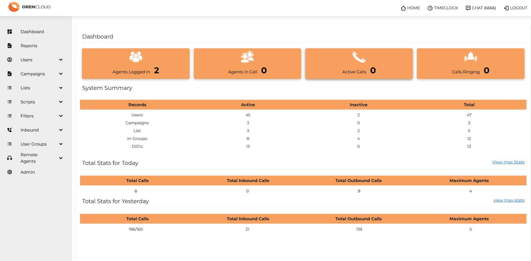Click the Records column header
This screenshot has height=261, width=531.
pos(137,105)
